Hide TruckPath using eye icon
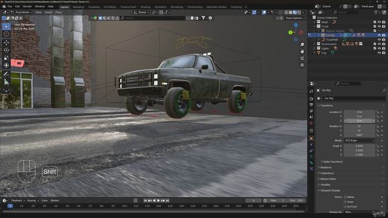 coord(379,39)
